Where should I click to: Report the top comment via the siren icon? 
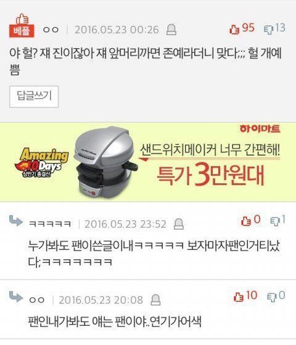[x=171, y=30]
